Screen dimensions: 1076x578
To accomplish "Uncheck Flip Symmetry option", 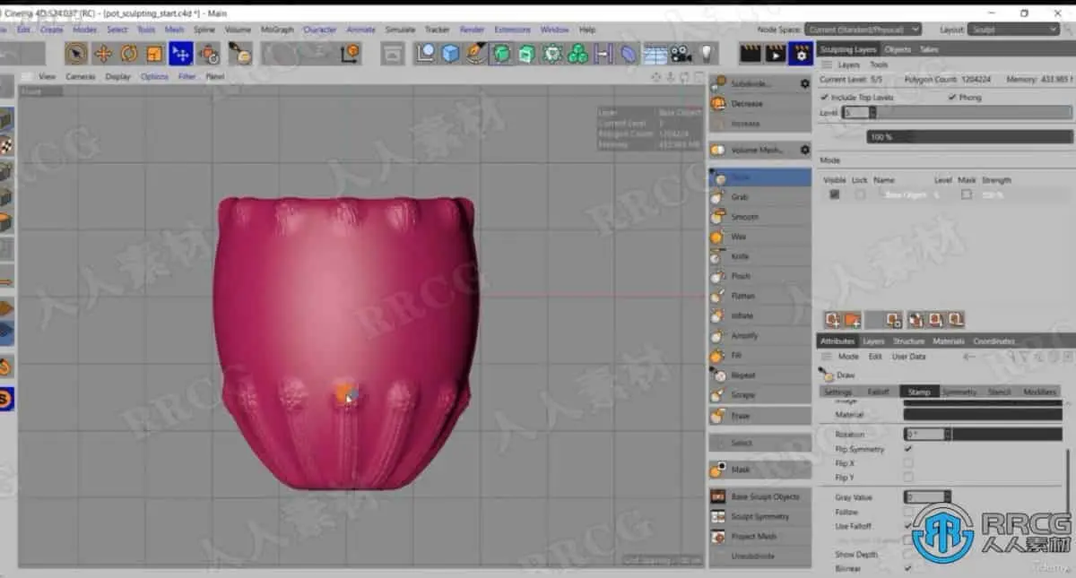I will 908,449.
